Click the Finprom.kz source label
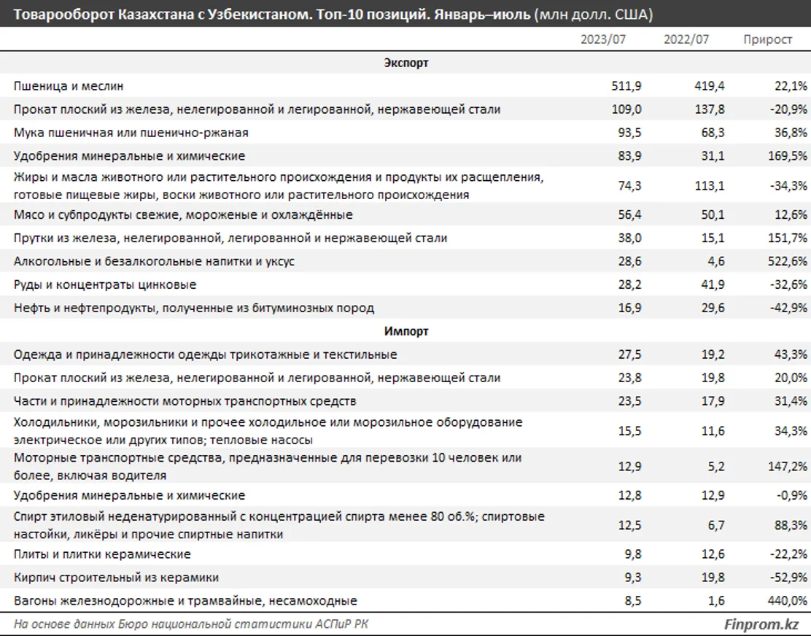Viewport: 811px width, 636px height. 762,624
